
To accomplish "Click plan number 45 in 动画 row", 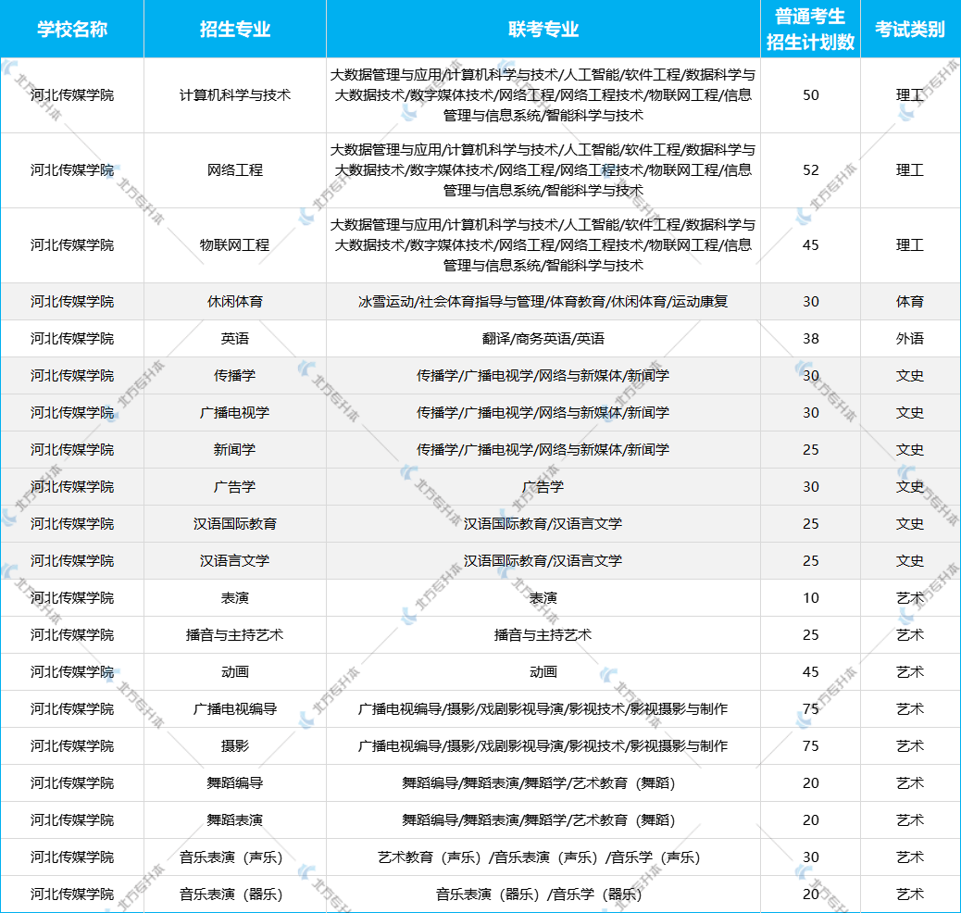I will coord(810,672).
